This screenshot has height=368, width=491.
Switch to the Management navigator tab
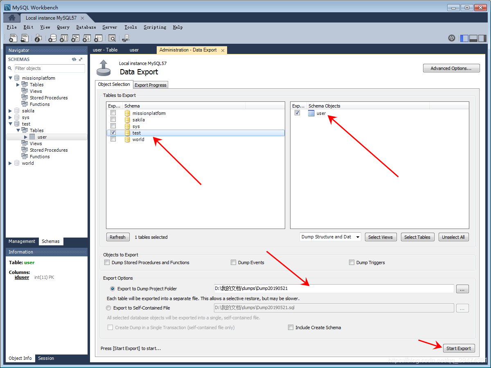coord(22,242)
